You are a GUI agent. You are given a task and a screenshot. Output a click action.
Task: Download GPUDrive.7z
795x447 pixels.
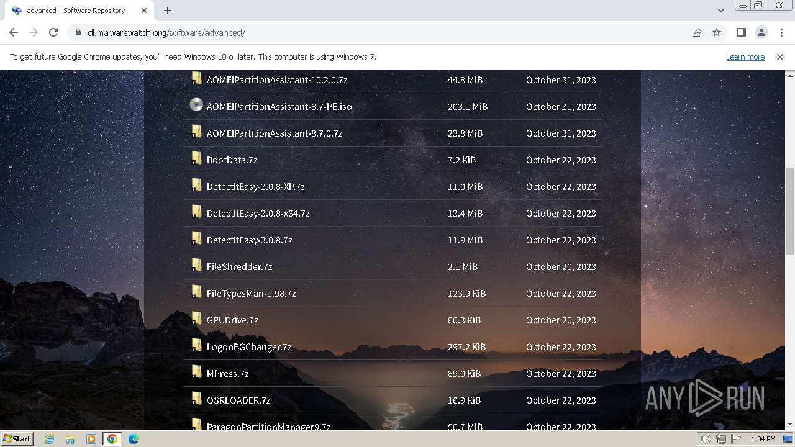(x=232, y=320)
